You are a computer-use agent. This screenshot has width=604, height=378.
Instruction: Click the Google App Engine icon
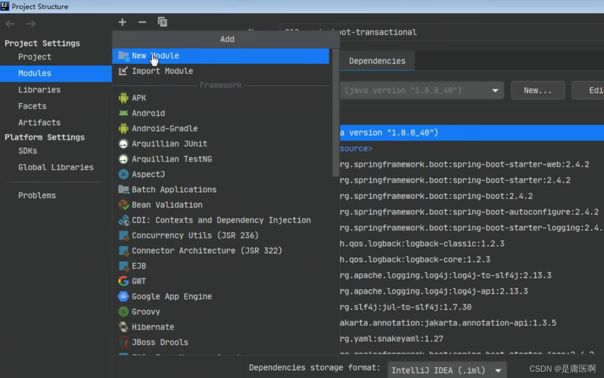click(123, 296)
